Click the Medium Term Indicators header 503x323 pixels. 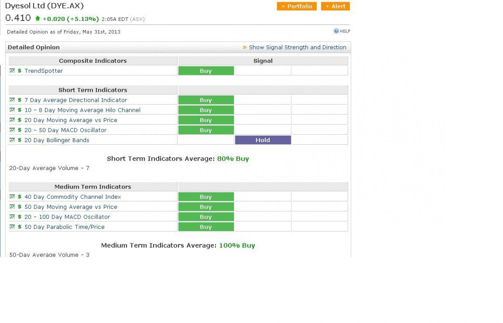click(x=93, y=187)
